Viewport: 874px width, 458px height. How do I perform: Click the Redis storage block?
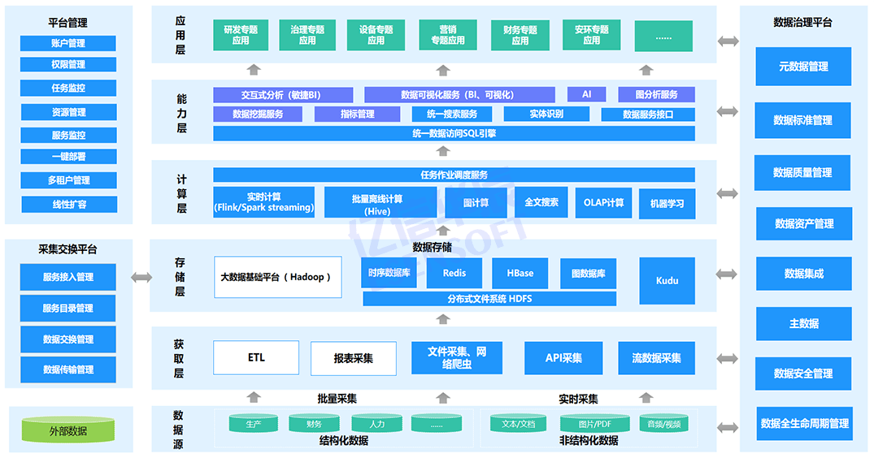coord(454,274)
